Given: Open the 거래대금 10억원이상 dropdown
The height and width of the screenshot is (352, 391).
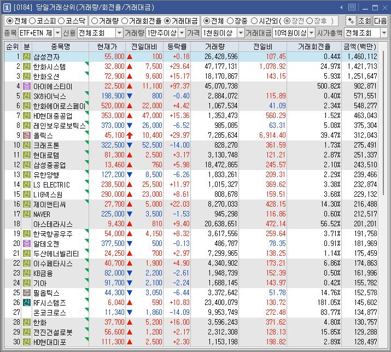Looking at the screenshot, I should pos(312,33).
